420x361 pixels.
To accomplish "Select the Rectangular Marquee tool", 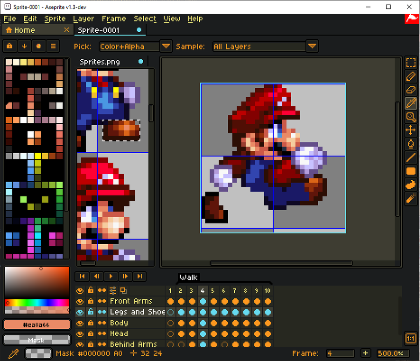I will pos(411,63).
